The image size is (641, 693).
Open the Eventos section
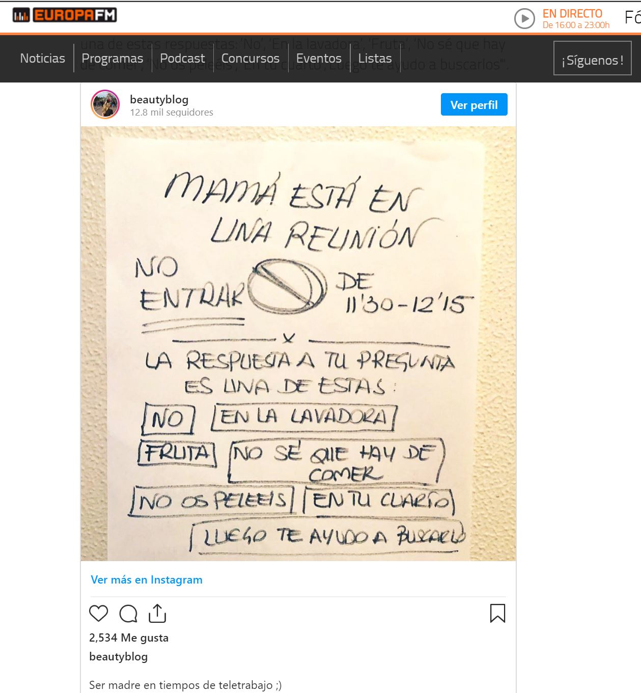click(x=319, y=59)
